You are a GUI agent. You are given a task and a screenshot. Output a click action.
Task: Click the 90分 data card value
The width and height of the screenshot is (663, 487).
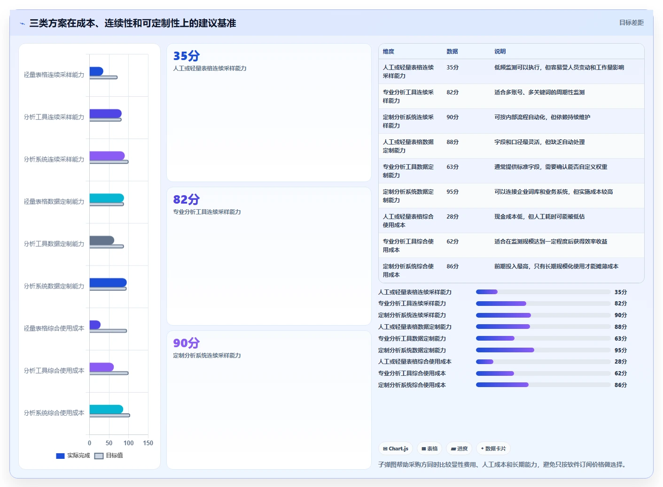click(x=187, y=343)
